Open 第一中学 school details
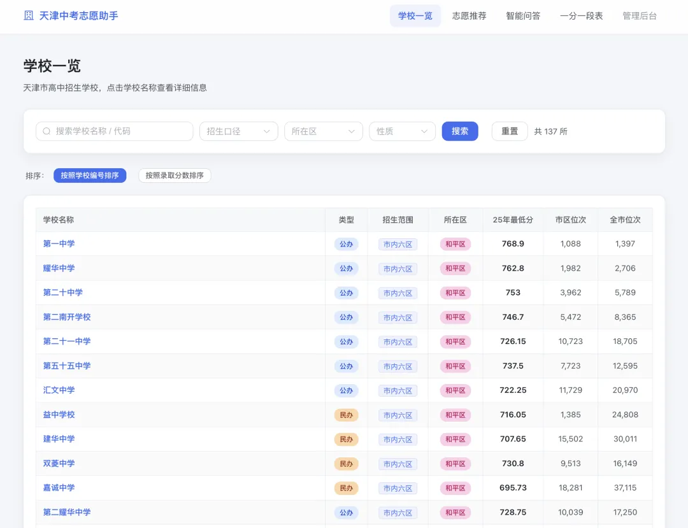Image resolution: width=688 pixels, height=528 pixels. click(59, 243)
